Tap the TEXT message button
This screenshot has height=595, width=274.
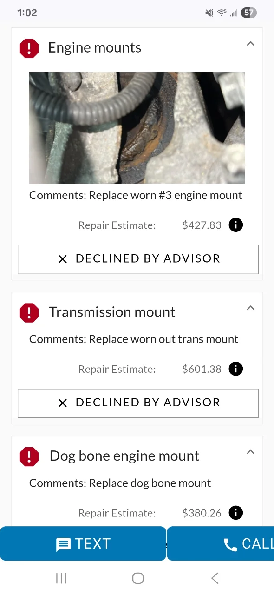83,543
